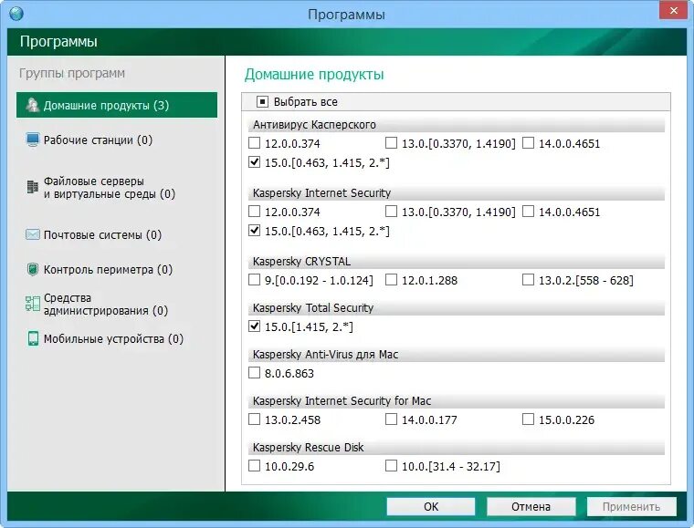This screenshot has height=528, width=694.
Task: Close the Программы window
Action: pyautogui.click(x=673, y=10)
